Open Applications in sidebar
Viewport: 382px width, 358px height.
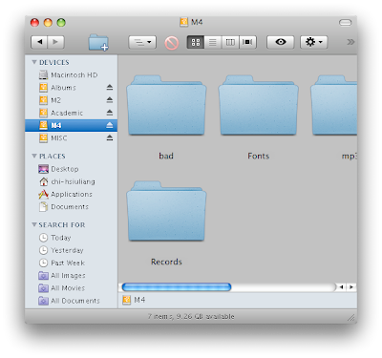tap(71, 194)
